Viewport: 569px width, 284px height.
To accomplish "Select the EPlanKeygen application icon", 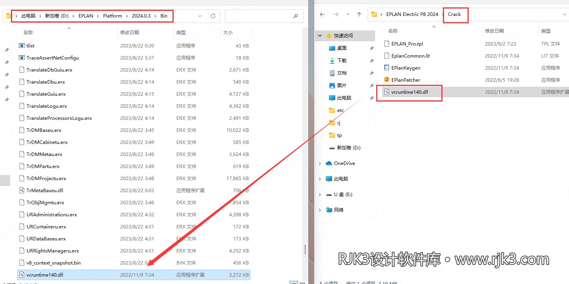I will point(387,68).
